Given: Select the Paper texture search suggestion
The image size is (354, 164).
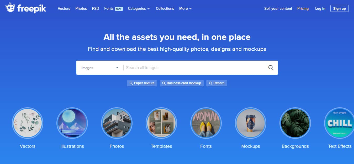Looking at the screenshot, I should [x=142, y=83].
